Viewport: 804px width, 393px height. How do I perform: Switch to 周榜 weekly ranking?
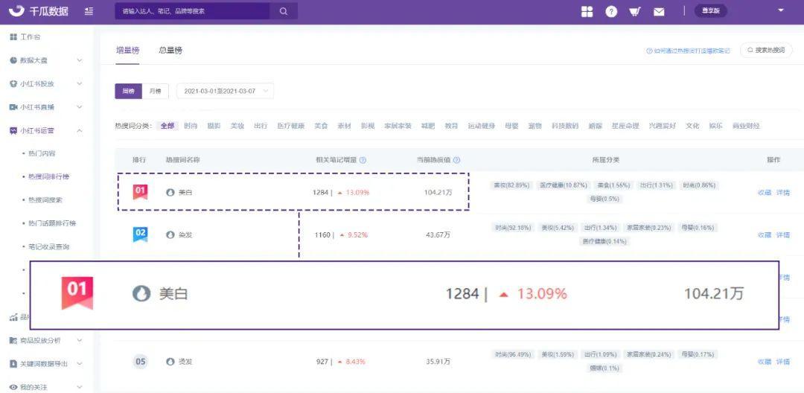click(128, 91)
